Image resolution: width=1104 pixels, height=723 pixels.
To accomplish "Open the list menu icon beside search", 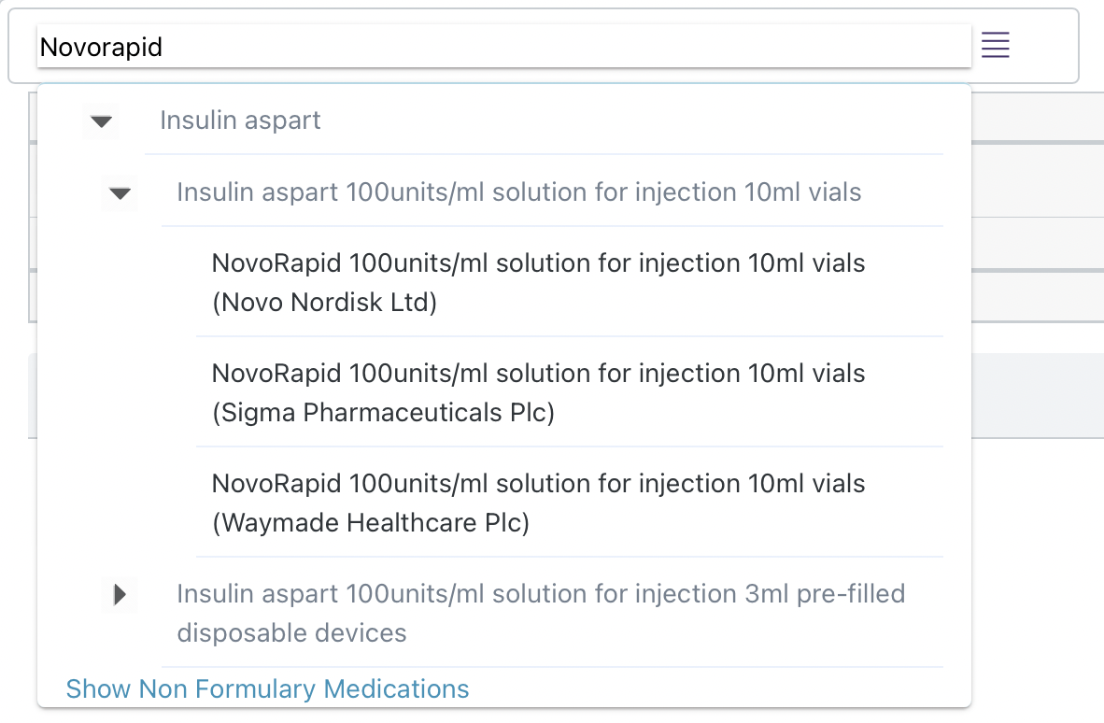I will point(995,45).
